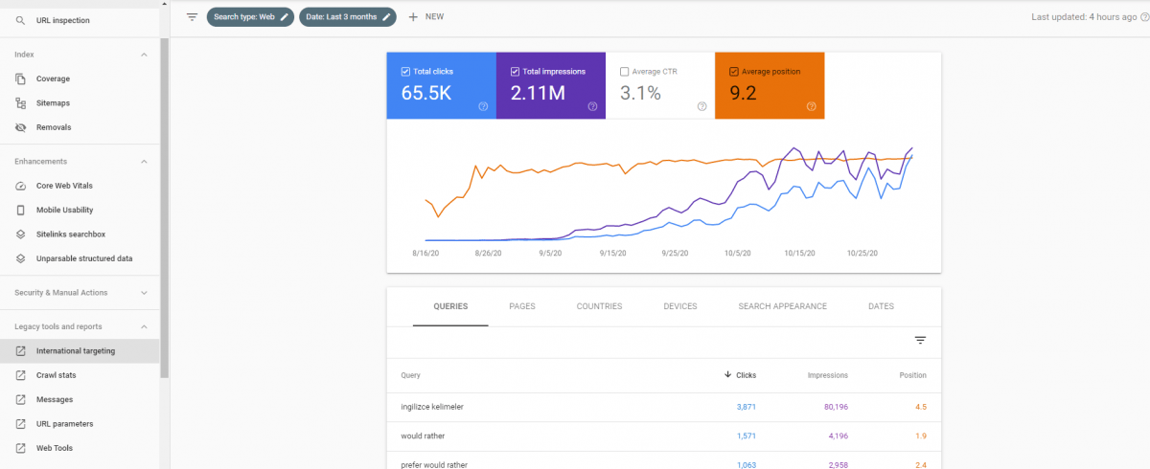Click the Coverage pages icon
The width and height of the screenshot is (1150, 469).
[20, 78]
